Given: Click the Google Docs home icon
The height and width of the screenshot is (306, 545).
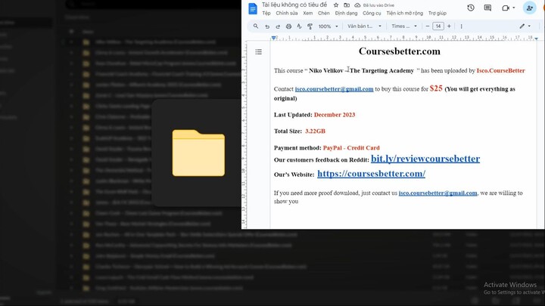Looking at the screenshot, I should (253, 8).
